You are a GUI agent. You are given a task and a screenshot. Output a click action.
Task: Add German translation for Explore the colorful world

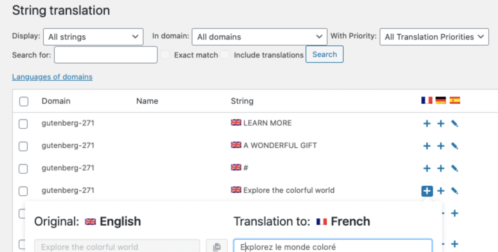pyautogui.click(x=441, y=191)
